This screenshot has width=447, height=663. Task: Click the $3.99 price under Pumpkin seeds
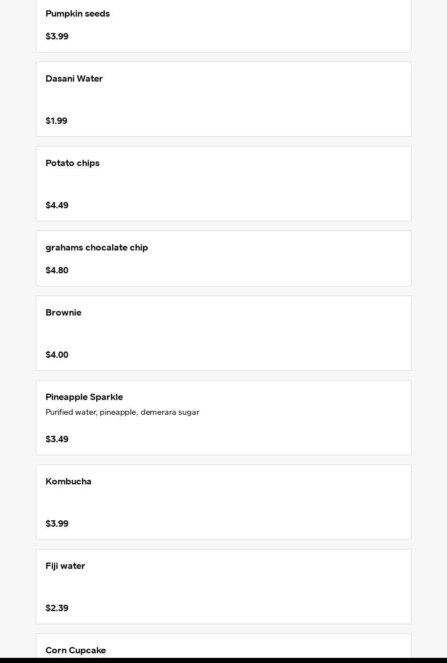(x=57, y=37)
